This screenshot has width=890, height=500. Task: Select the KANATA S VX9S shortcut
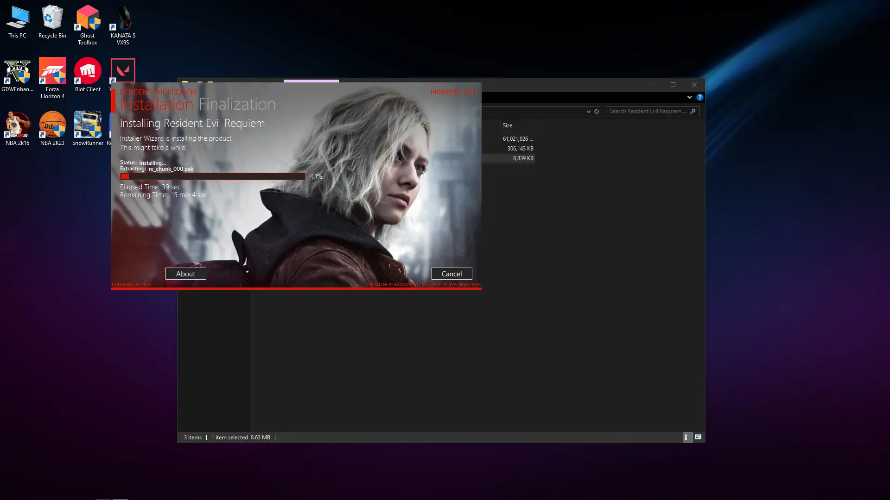(123, 25)
